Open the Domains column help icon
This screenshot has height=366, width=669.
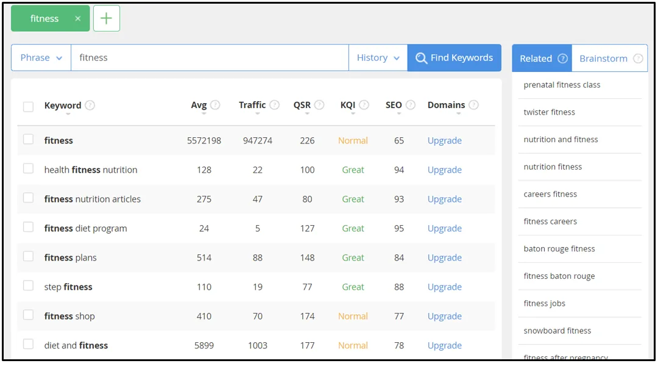click(x=473, y=105)
